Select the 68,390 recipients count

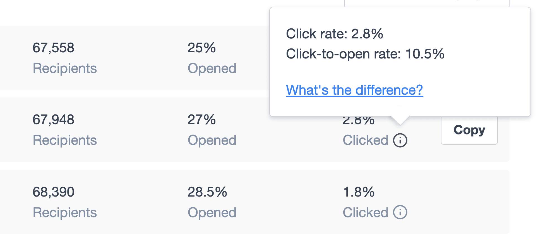point(54,192)
